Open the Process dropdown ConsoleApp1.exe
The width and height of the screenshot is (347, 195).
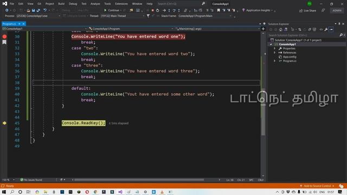tap(38, 16)
